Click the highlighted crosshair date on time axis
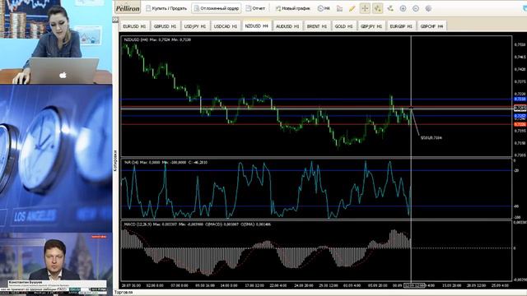The image size is (527, 296). point(414,285)
